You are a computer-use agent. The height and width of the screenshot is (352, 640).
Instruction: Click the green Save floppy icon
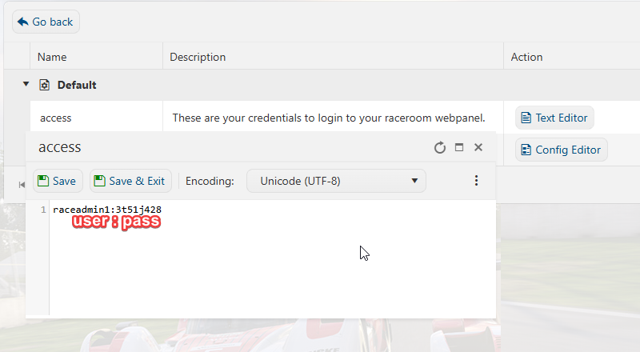[x=43, y=181]
